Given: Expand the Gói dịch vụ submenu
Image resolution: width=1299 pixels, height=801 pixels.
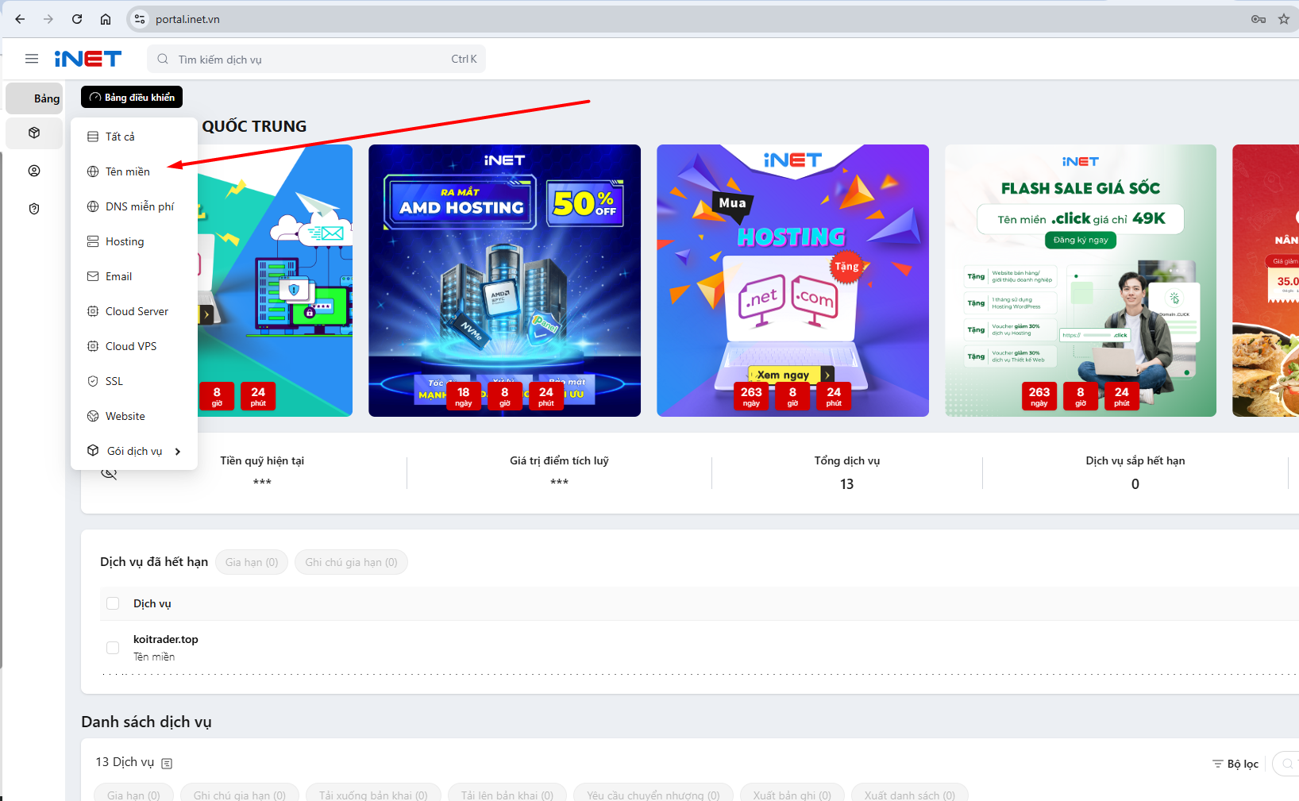Looking at the screenshot, I should click(134, 450).
